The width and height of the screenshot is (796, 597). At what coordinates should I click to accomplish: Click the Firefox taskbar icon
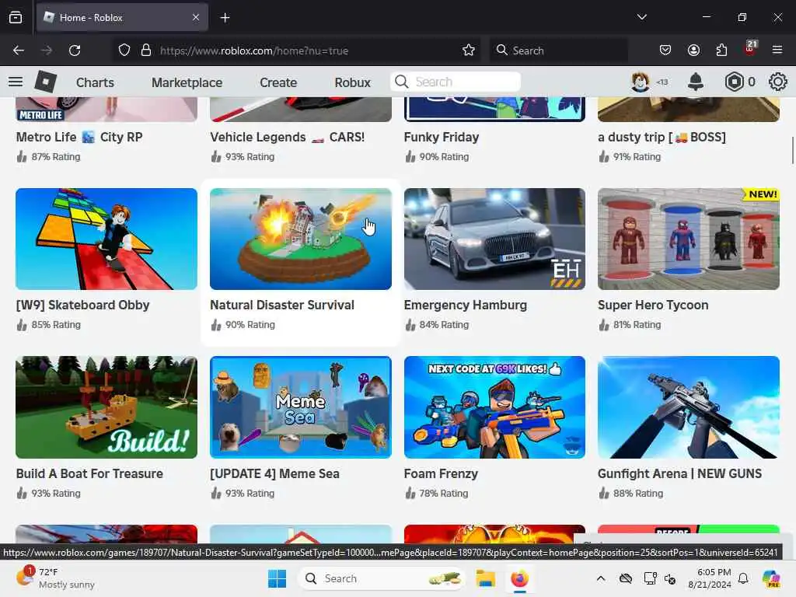(519, 578)
